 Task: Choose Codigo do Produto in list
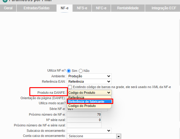tap(90, 106)
